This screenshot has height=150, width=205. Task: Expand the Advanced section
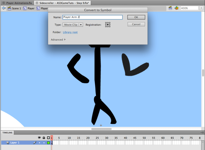click(x=58, y=40)
